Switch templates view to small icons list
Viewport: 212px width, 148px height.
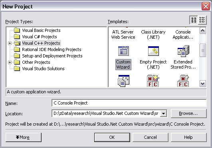coord(202,20)
